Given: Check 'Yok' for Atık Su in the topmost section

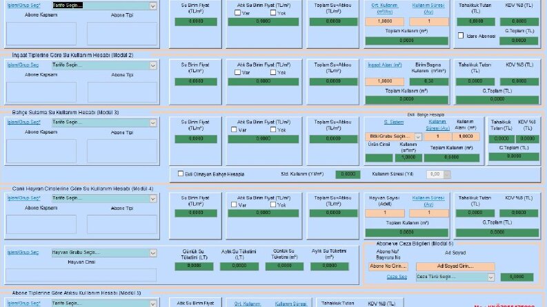Looking at the screenshot, I should pos(273,12).
